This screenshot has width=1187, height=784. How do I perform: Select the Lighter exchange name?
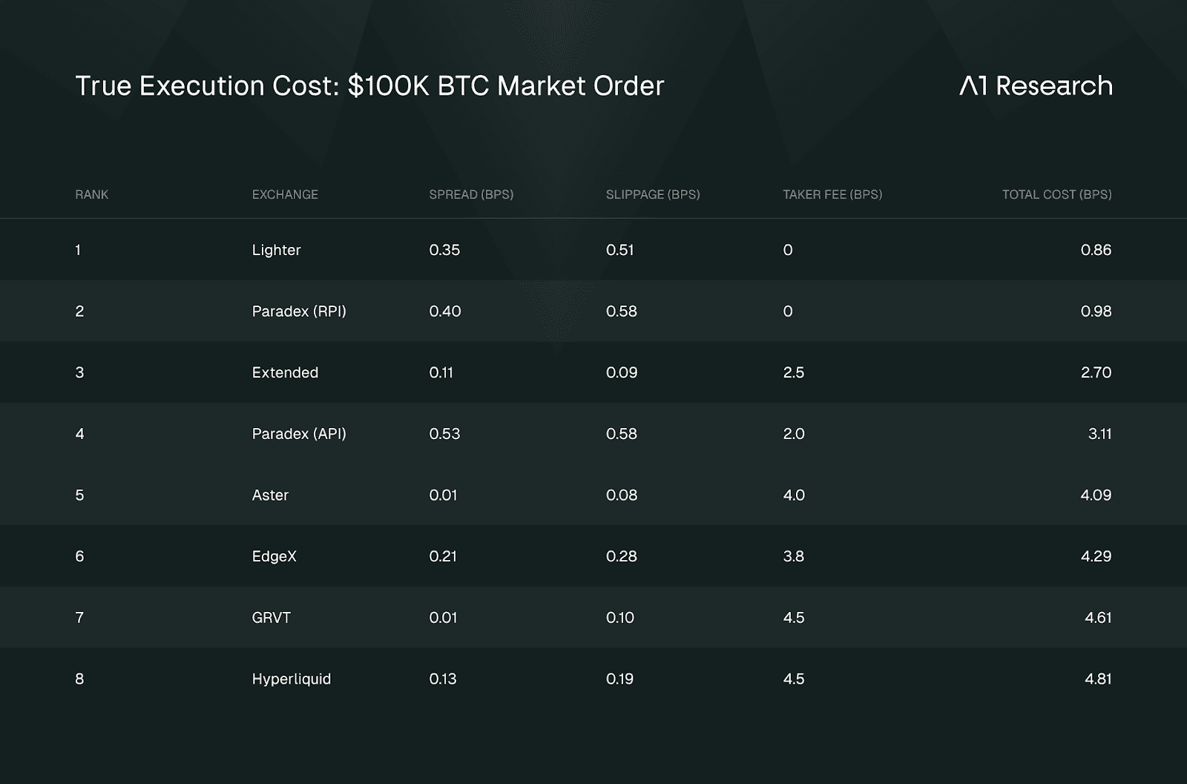pyautogui.click(x=276, y=250)
